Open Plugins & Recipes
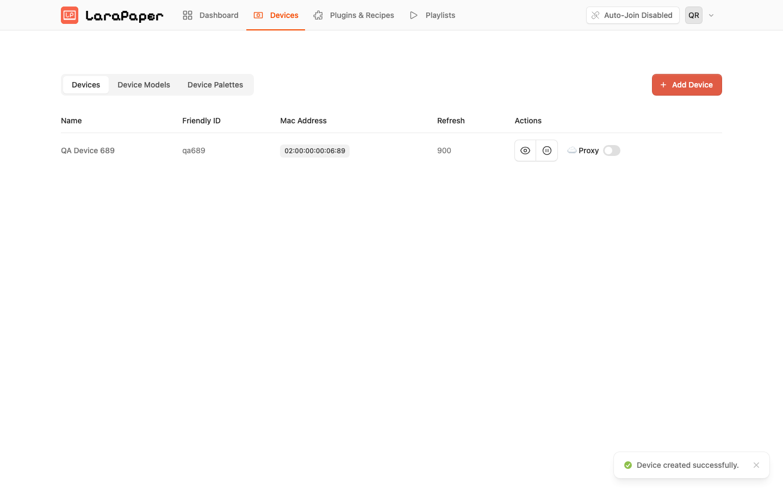783x489 pixels. tap(354, 15)
